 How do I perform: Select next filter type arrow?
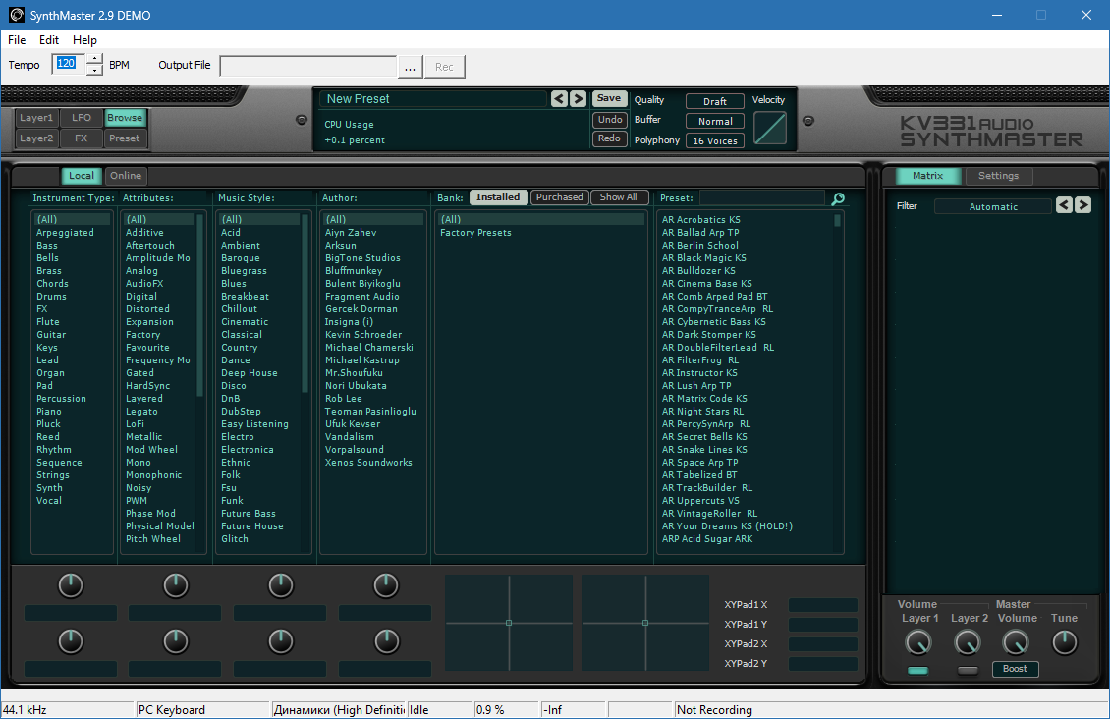[1083, 205]
